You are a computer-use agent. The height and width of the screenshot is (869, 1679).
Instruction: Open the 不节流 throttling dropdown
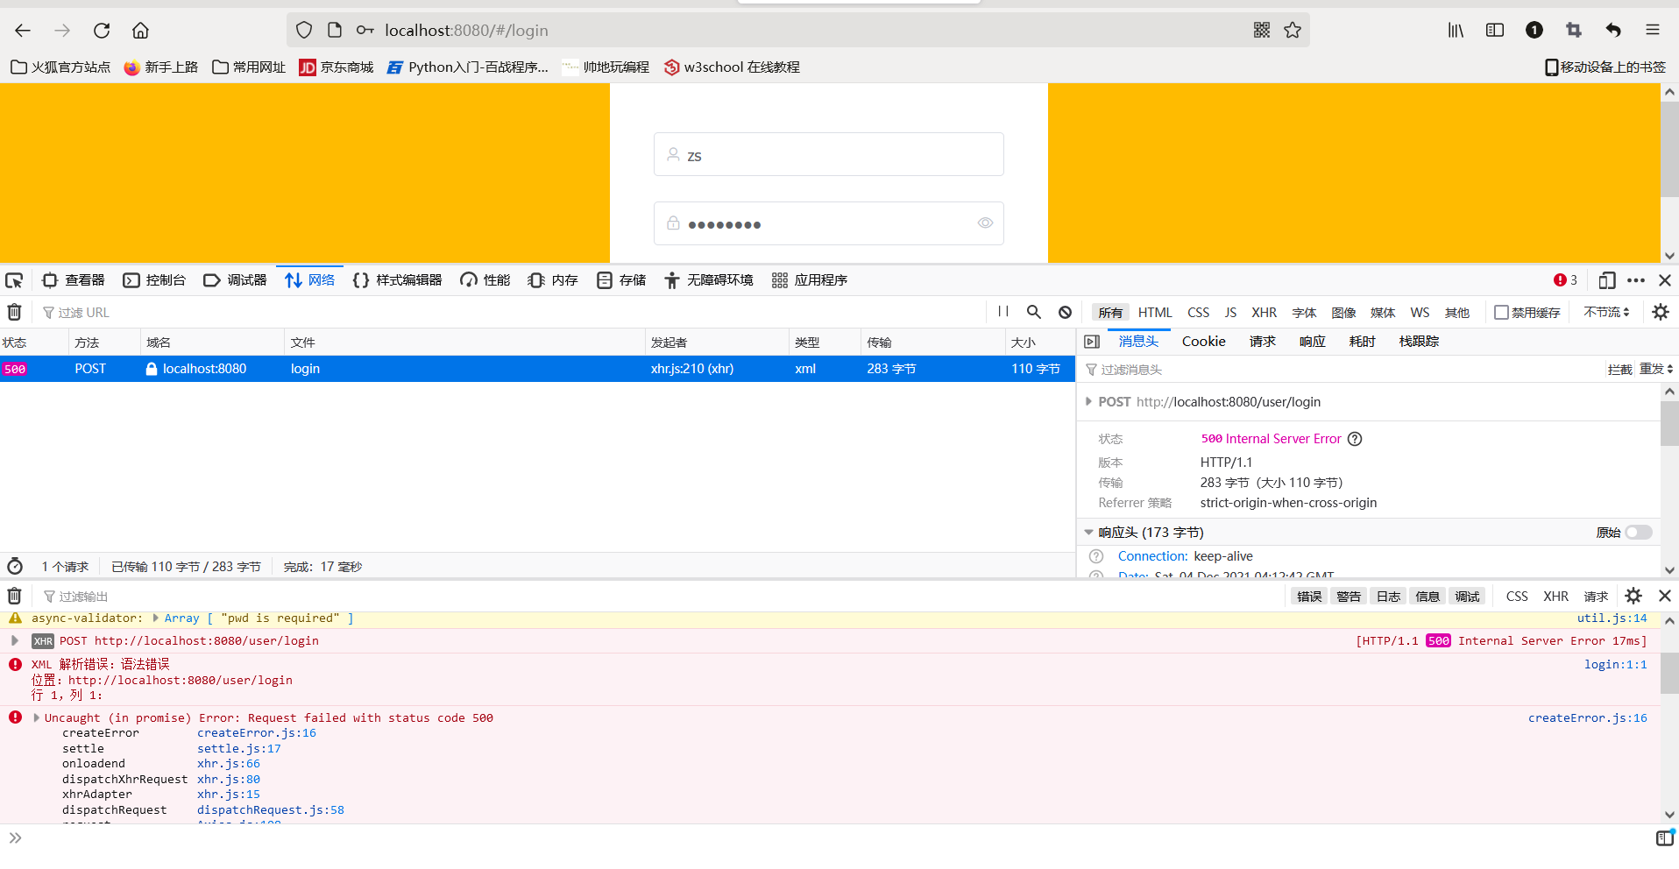(1606, 312)
